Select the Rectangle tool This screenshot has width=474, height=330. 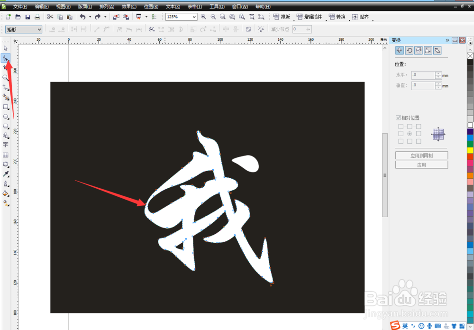point(5,107)
